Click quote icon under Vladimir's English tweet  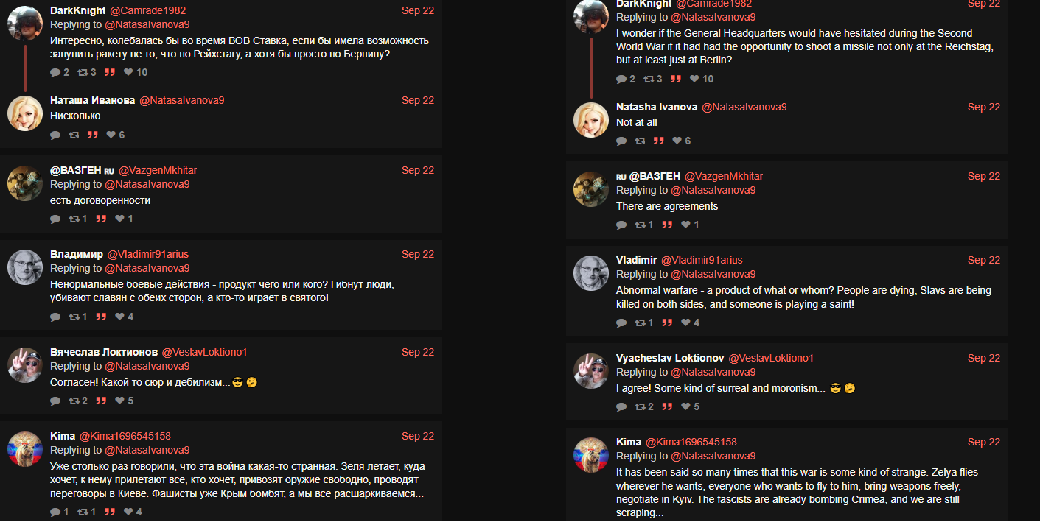[668, 323]
